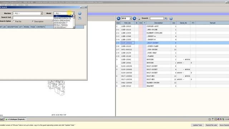The image size is (229, 129).
Task: Click the find icon next to the parts list search field
Action: 166,19
